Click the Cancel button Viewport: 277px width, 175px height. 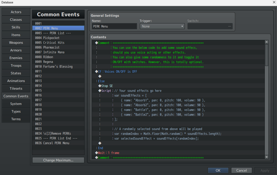tap(241, 170)
